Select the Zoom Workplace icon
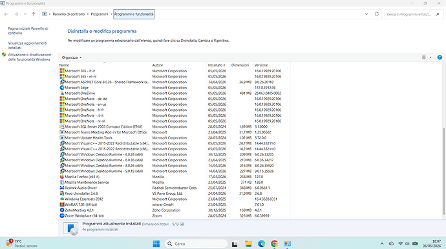 pos(61,216)
